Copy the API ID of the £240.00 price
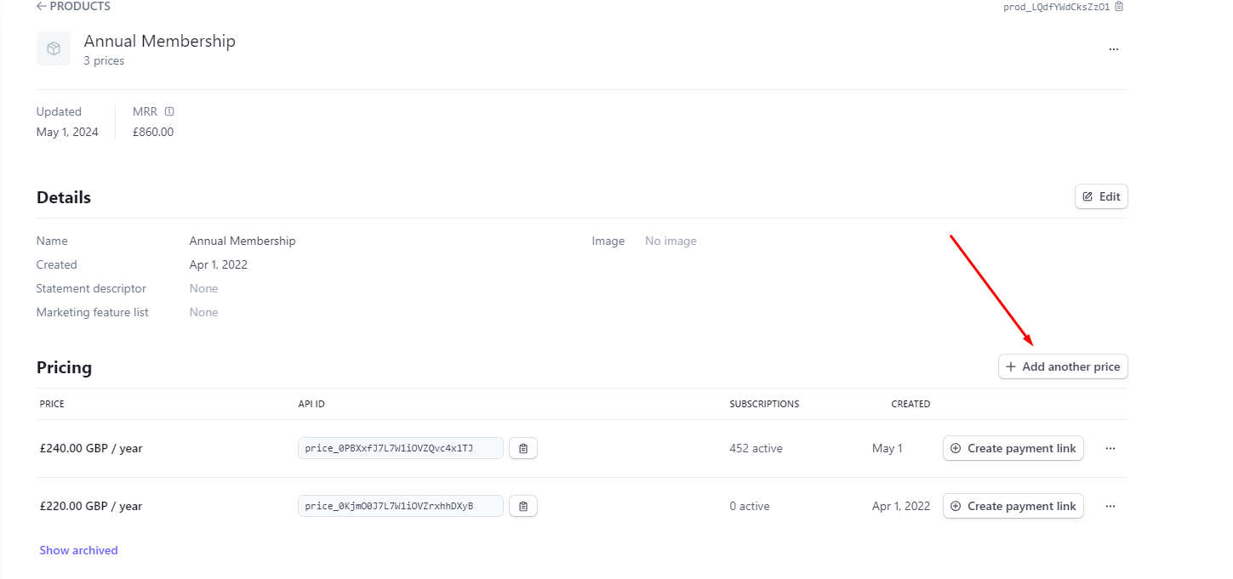The width and height of the screenshot is (1233, 579). click(x=523, y=448)
